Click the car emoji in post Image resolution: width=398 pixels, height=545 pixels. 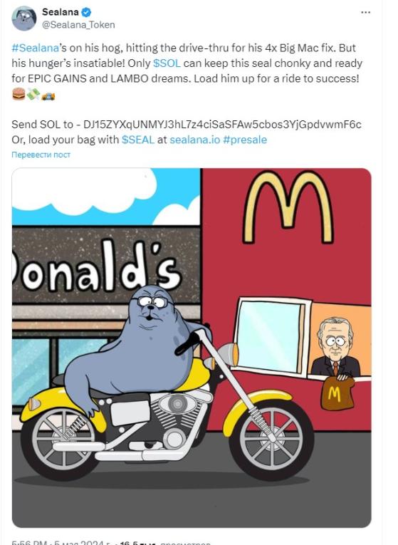(x=48, y=95)
